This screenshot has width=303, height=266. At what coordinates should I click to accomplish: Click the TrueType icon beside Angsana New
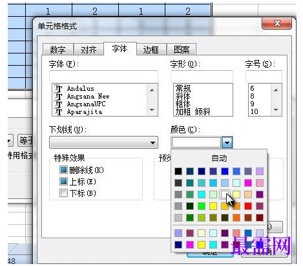[58, 96]
